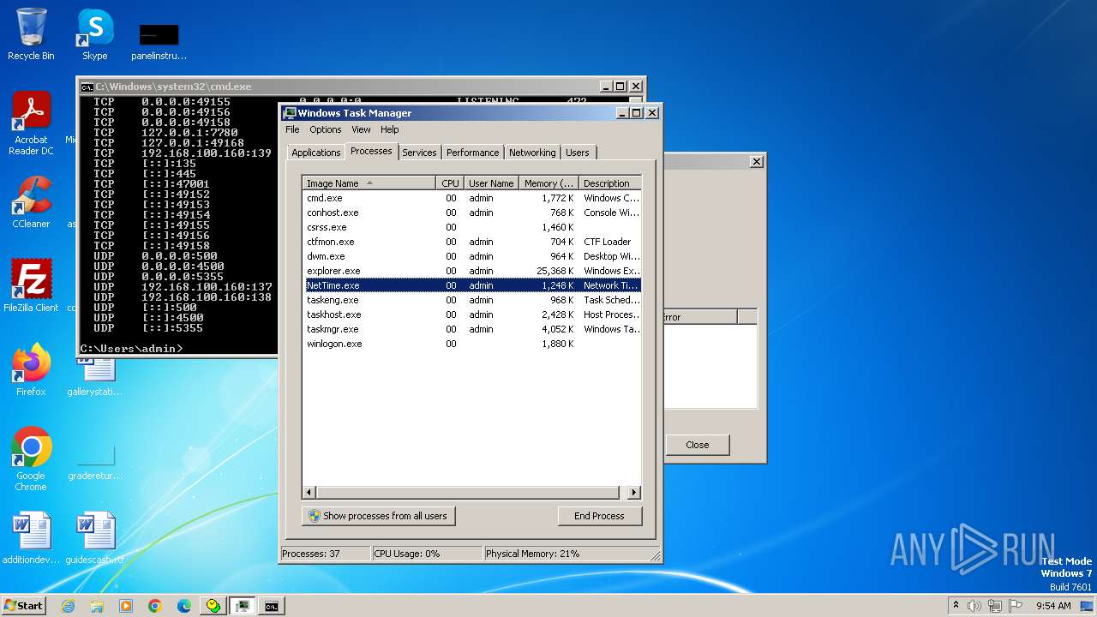Screen dimensions: 1097x617
Task: Switch to the Networking tab
Action: point(532,153)
